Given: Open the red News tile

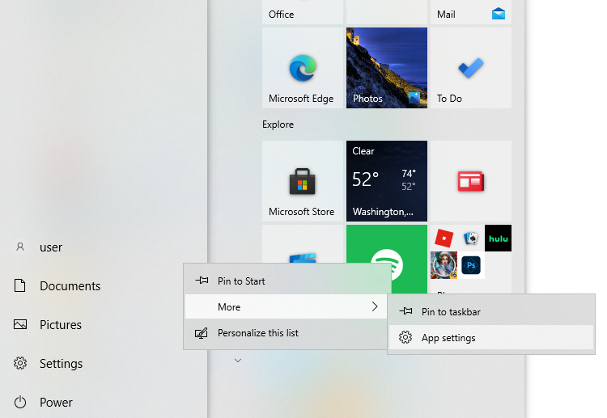Looking at the screenshot, I should (471, 181).
